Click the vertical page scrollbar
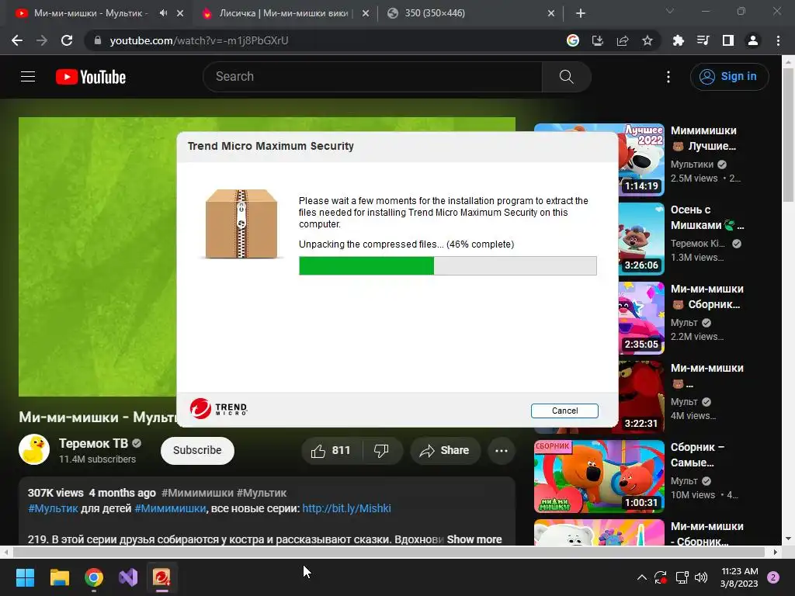This screenshot has height=596, width=795. click(x=788, y=133)
